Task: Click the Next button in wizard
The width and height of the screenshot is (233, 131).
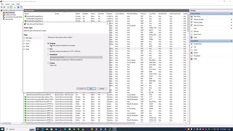Action: (x=91, y=89)
